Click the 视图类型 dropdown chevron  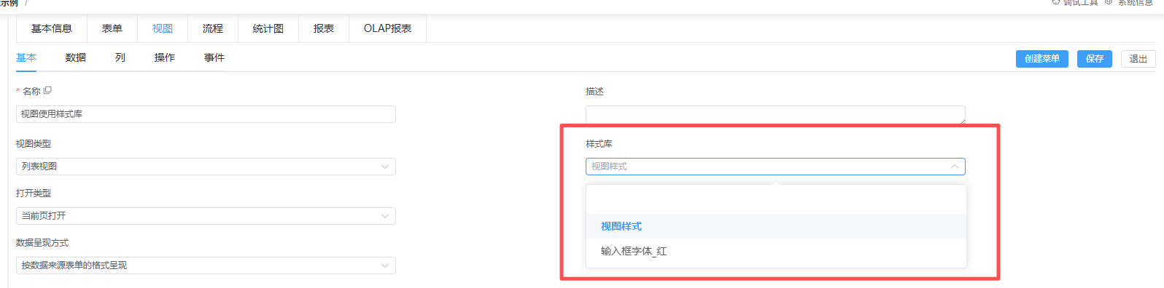(385, 167)
